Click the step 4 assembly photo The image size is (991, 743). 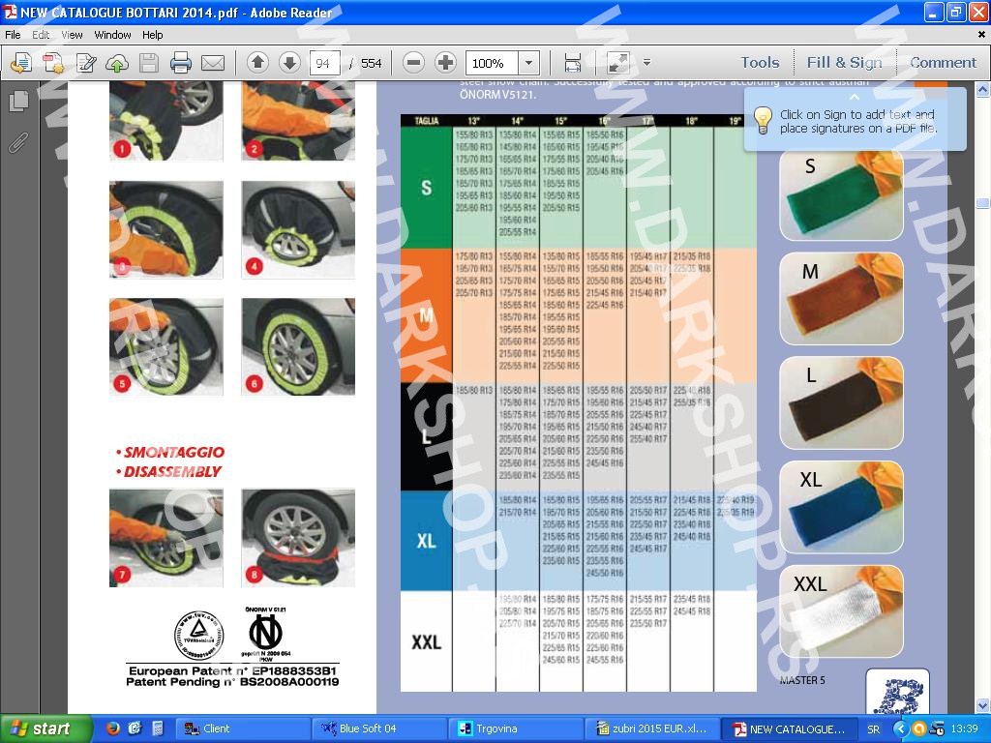[298, 230]
